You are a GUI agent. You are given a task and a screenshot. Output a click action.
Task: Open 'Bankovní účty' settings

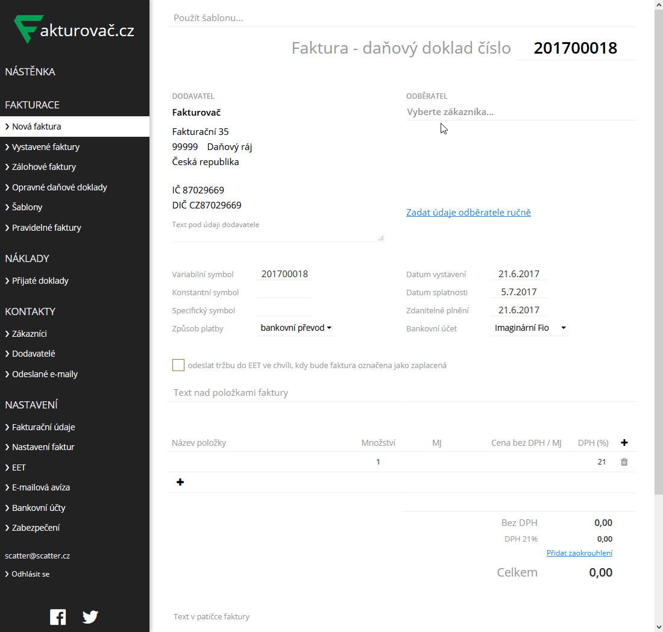tap(40, 507)
